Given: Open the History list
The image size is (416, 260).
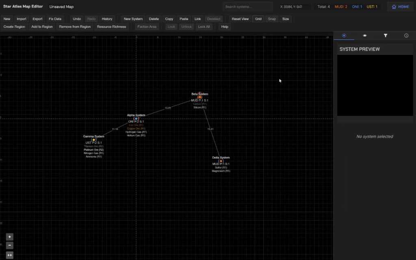Looking at the screenshot, I should (107, 19).
